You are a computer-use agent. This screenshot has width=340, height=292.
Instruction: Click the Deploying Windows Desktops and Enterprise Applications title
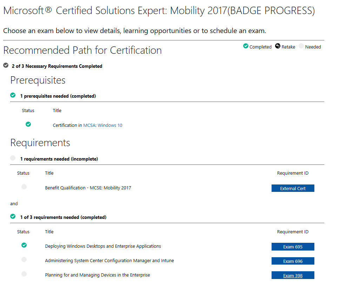pos(103,246)
